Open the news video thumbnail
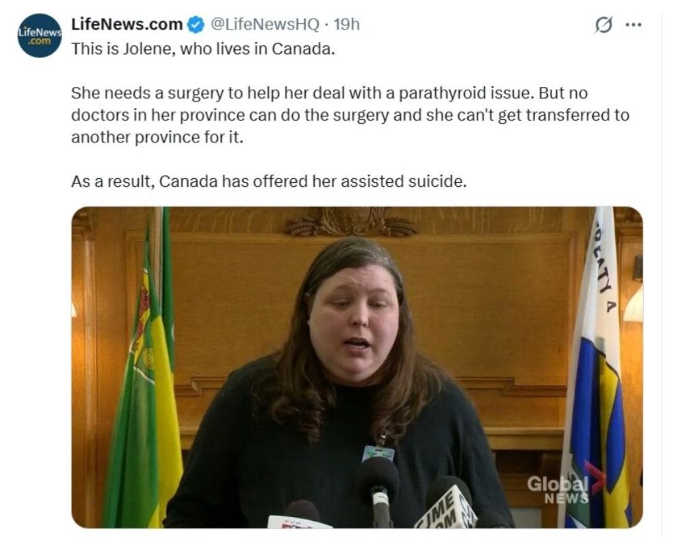This screenshot has height=549, width=680. click(x=357, y=367)
